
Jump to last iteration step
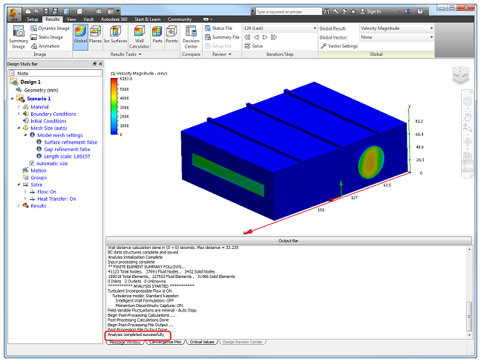pyautogui.click(x=274, y=37)
